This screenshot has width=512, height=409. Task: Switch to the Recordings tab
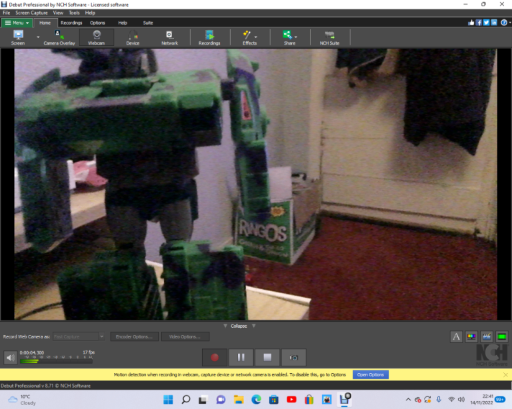[71, 23]
